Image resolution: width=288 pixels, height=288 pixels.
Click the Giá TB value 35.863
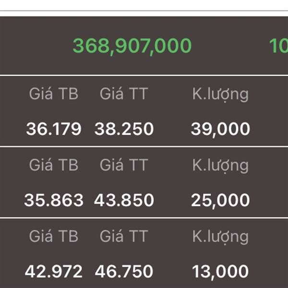point(54,200)
